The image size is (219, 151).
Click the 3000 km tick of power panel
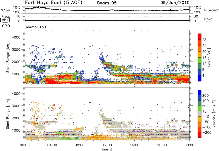tap(16, 50)
